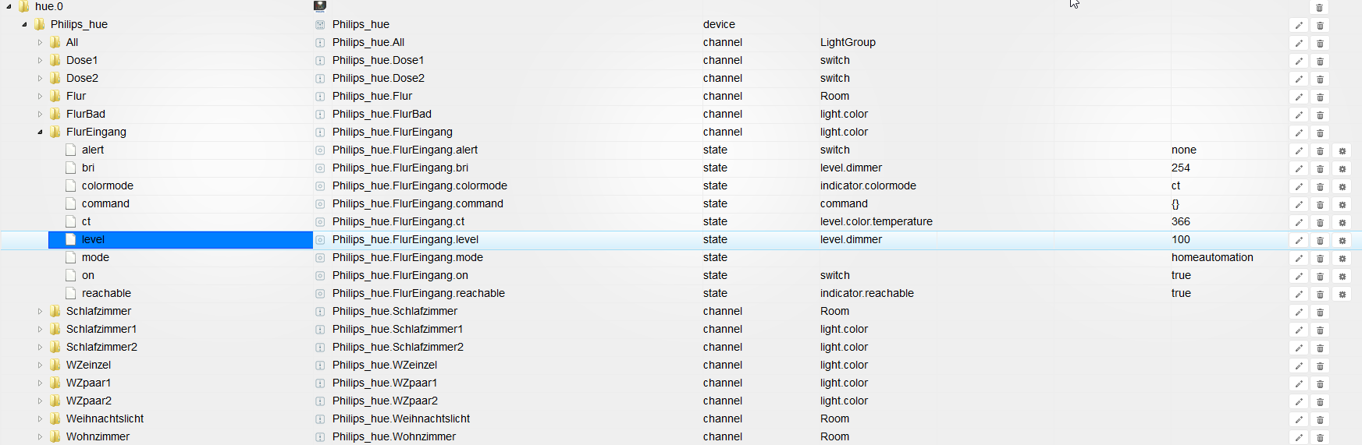Expand the Weihnachtslicht folder
This screenshot has width=1362, height=445.
pyautogui.click(x=40, y=419)
